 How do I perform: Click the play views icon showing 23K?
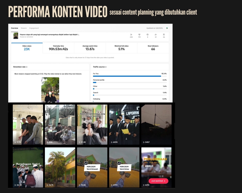point(131,34)
